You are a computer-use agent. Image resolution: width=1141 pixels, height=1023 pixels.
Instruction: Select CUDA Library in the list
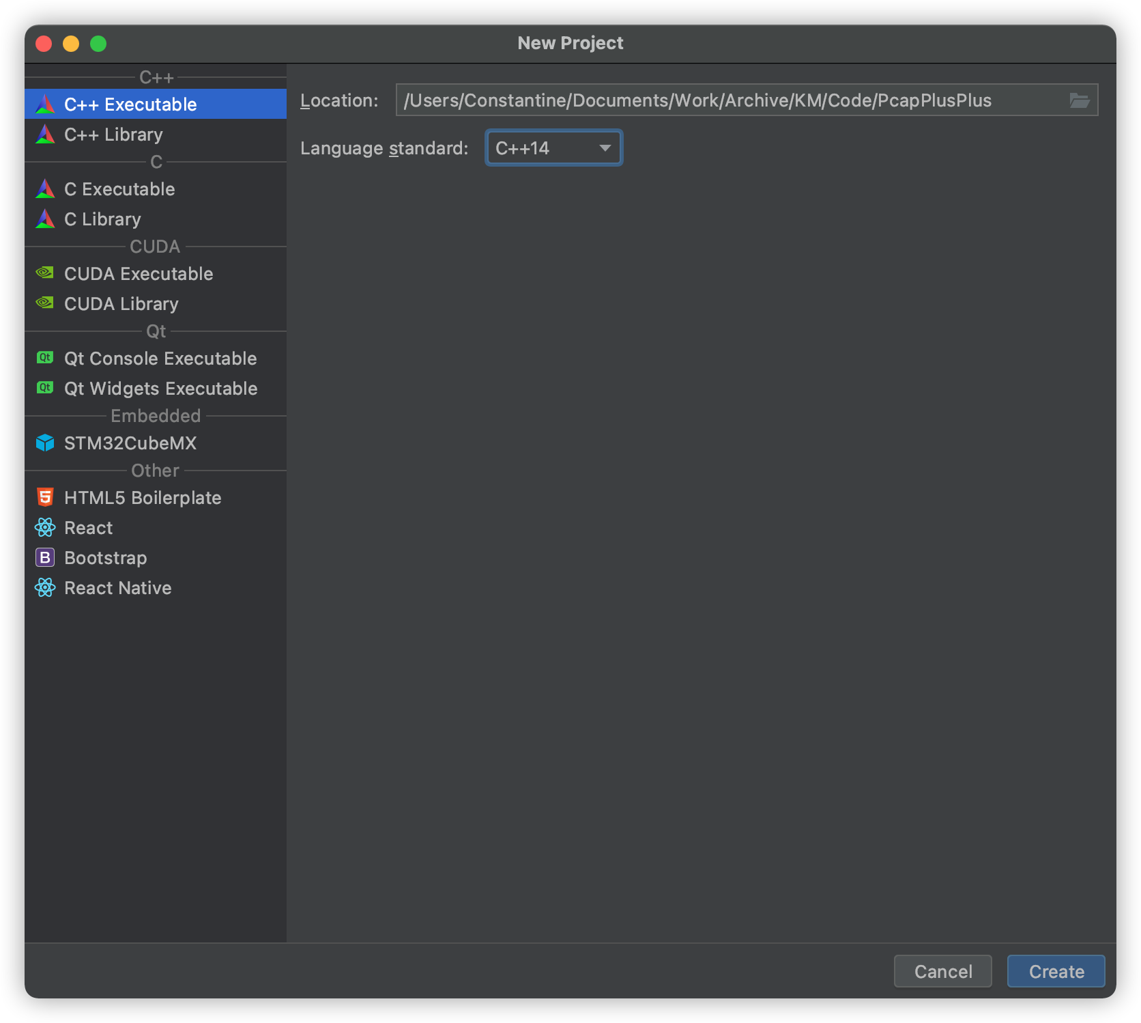(156, 304)
